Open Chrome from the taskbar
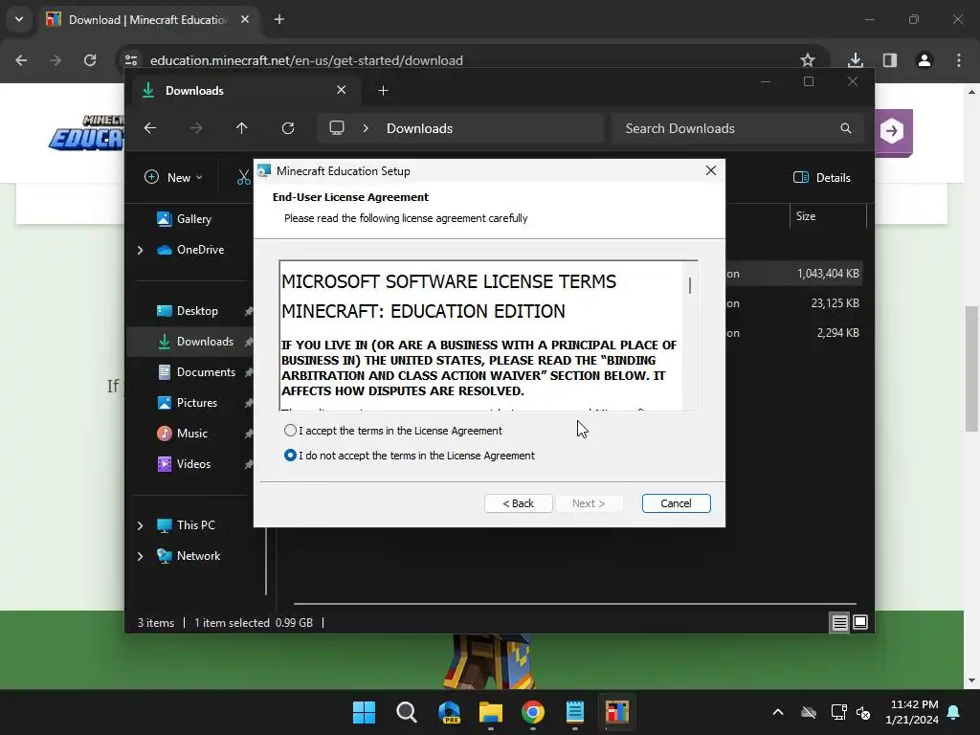The image size is (980, 735). 532,712
